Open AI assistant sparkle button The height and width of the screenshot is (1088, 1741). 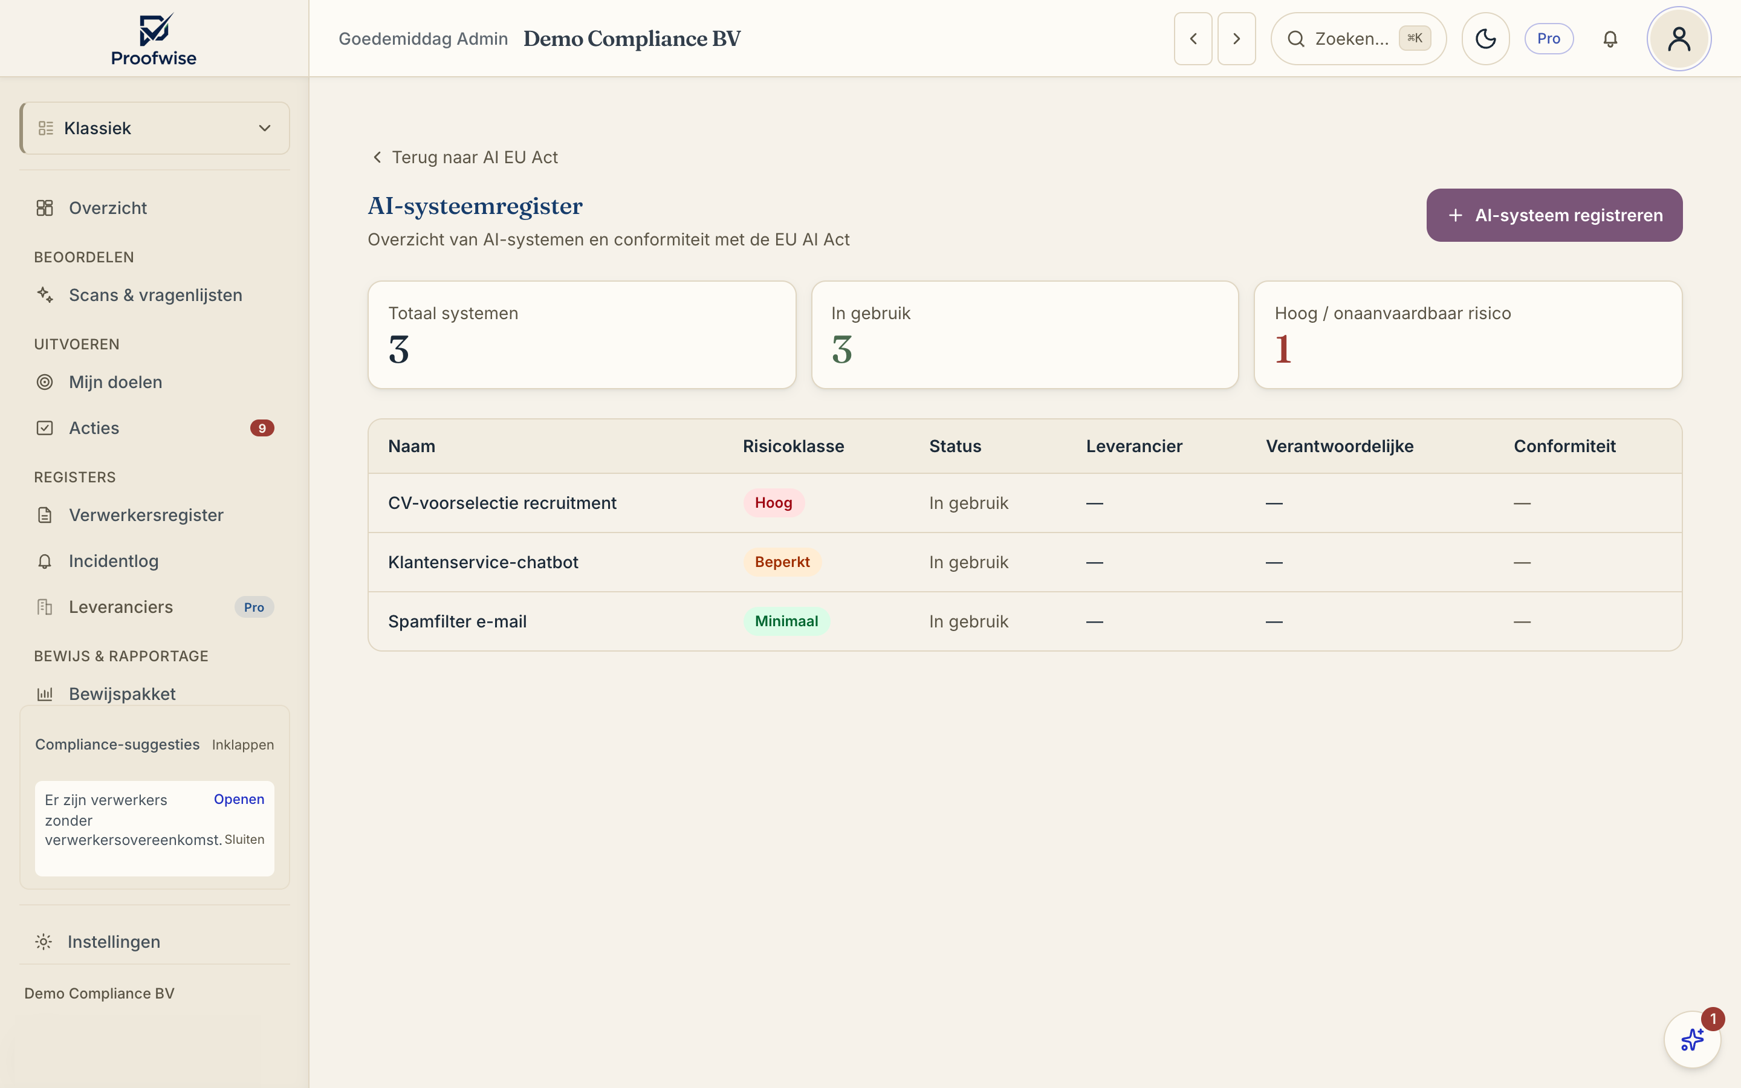[1692, 1039]
